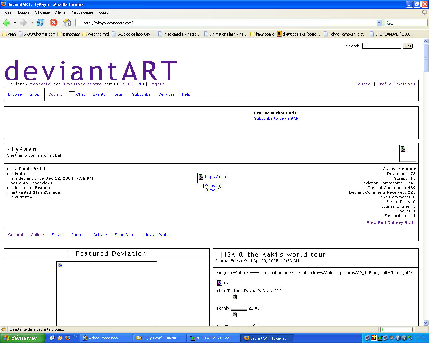Image resolution: width=429 pixels, height=343 pixels.
Task: Switch to Adobe Photoshop taskbar button
Action: (x=107, y=338)
